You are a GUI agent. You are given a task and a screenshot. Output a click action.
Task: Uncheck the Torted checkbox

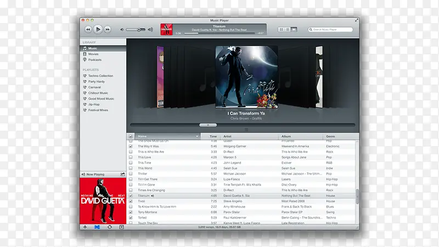(x=131, y=217)
